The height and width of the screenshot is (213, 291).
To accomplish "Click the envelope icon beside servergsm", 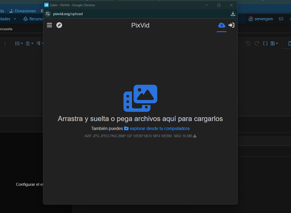I will [x=281, y=19].
